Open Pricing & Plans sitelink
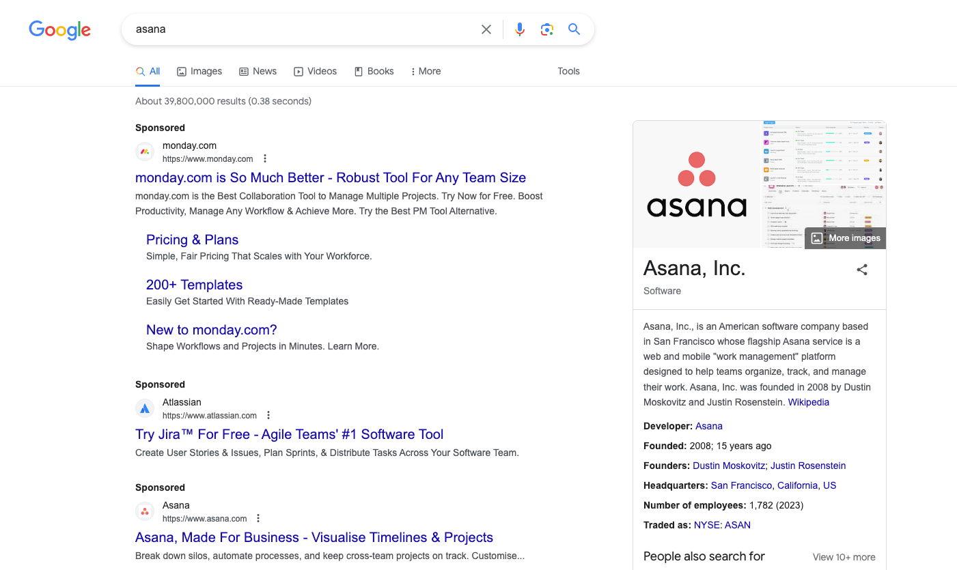The height and width of the screenshot is (570, 957). click(x=192, y=240)
